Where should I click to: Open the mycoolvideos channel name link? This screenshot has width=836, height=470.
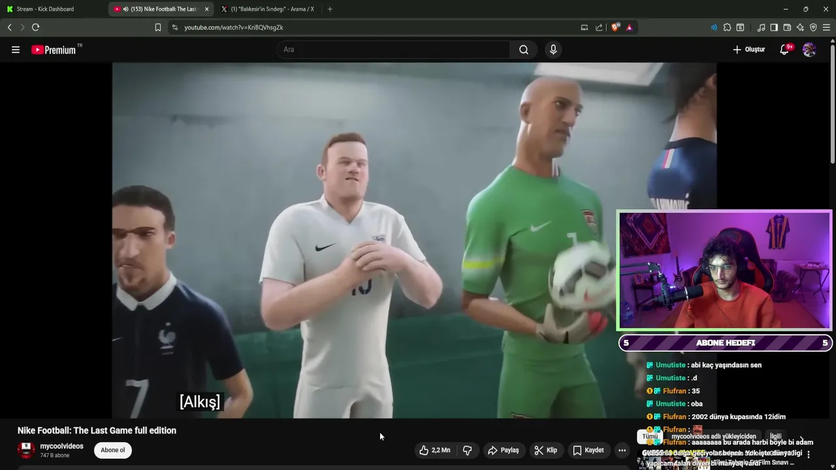(61, 446)
